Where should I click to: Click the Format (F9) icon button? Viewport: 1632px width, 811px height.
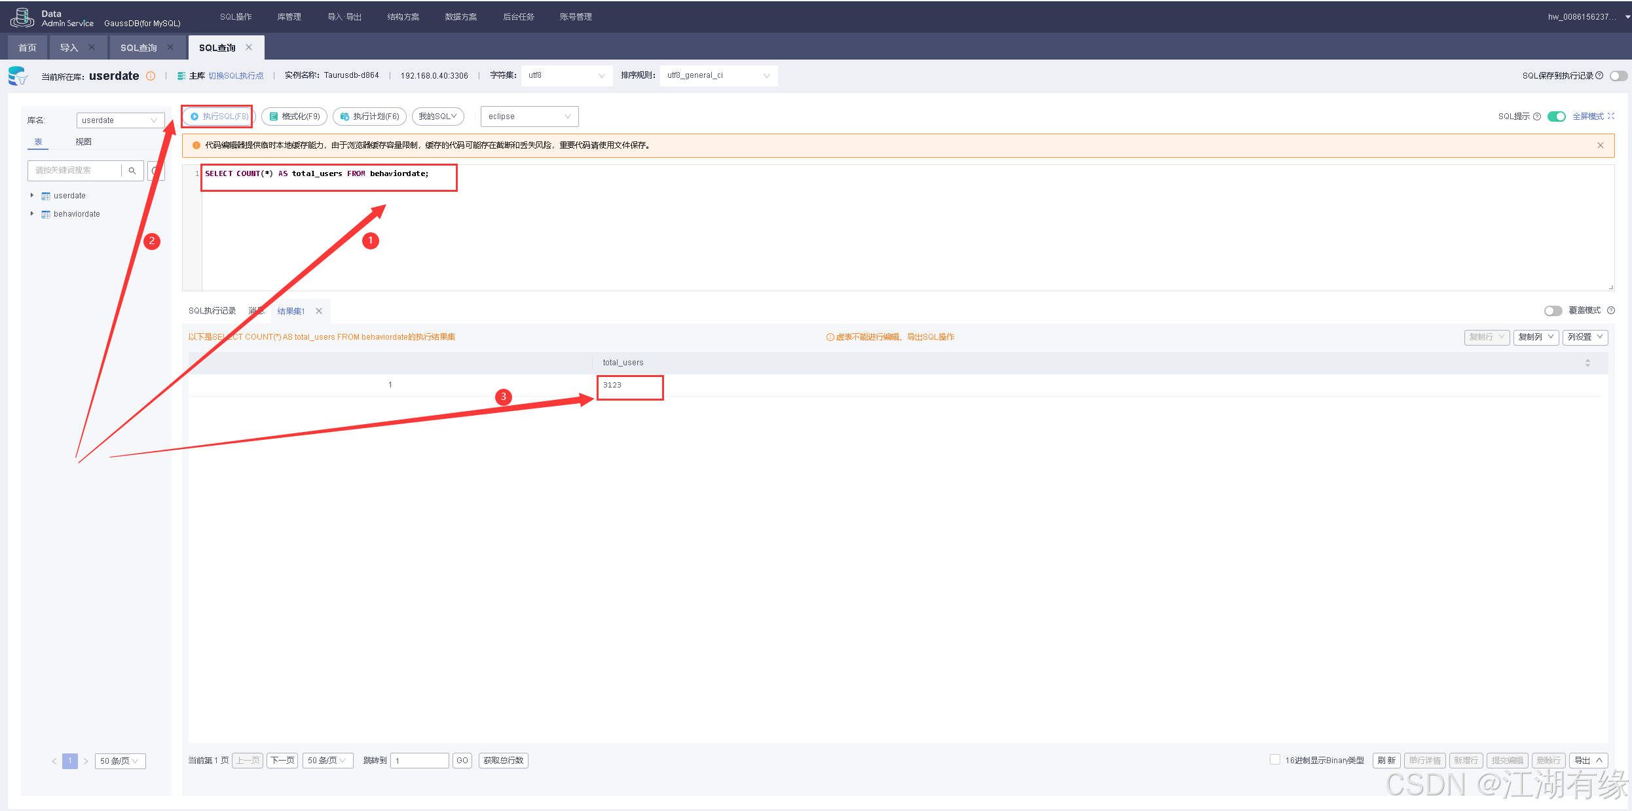click(274, 117)
